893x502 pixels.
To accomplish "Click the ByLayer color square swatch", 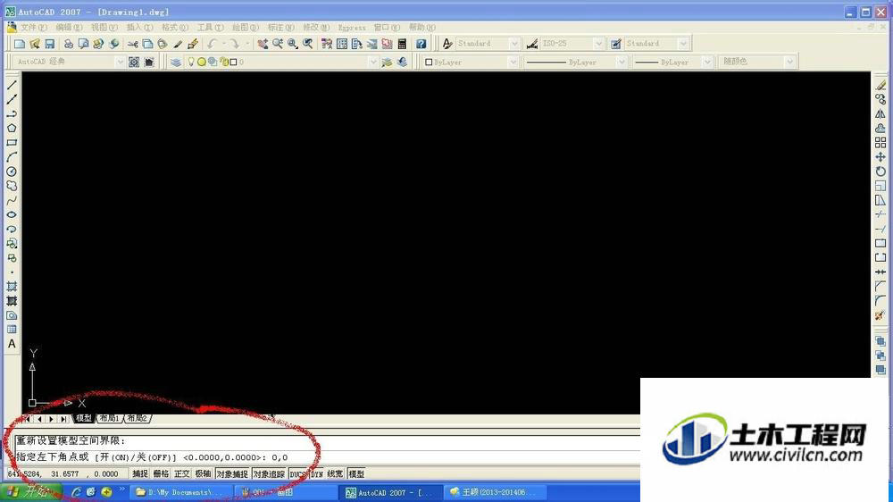I will 429,63.
